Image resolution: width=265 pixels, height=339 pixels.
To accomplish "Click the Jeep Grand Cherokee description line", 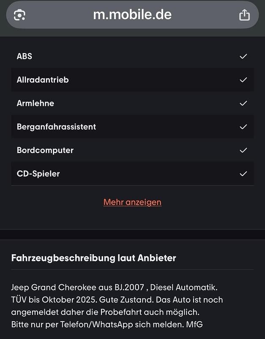I will (114, 288).
